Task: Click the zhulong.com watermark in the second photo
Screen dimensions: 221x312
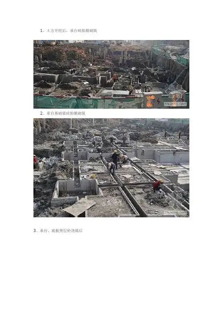Action: [x=175, y=212]
